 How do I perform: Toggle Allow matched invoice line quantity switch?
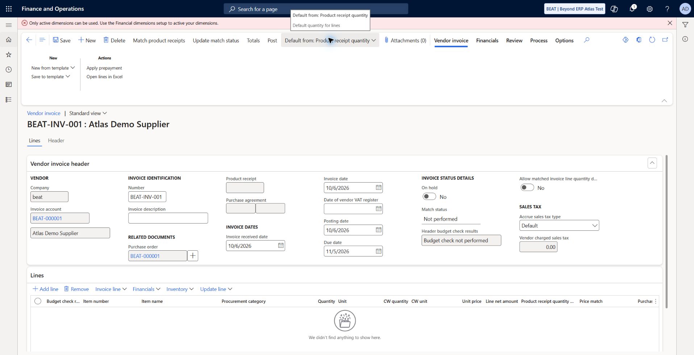coord(527,187)
